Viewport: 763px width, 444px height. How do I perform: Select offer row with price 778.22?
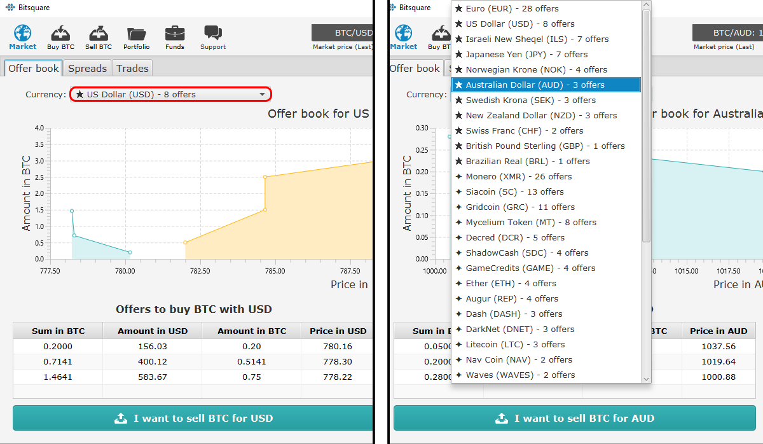tap(193, 377)
